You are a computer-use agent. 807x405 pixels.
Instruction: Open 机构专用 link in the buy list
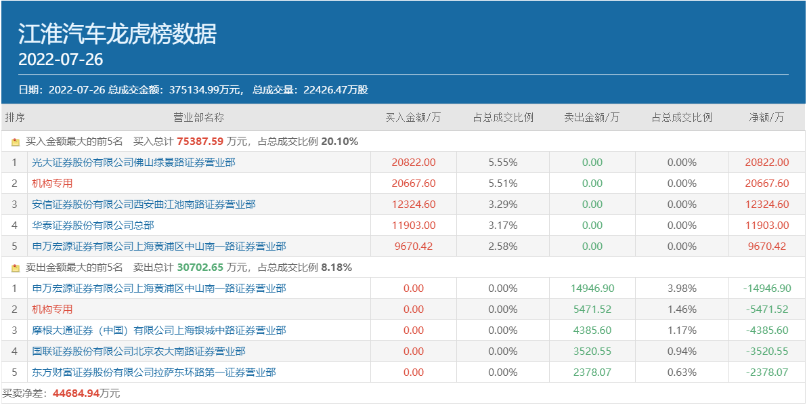52,184
